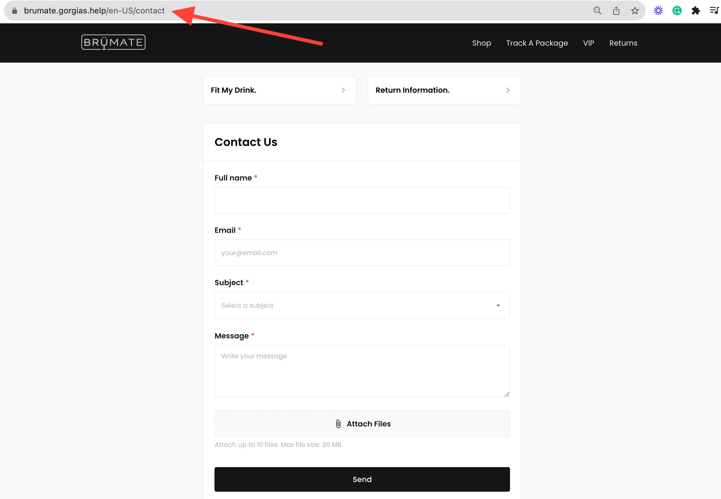Click the Full name input field
721x499 pixels.
tap(362, 200)
